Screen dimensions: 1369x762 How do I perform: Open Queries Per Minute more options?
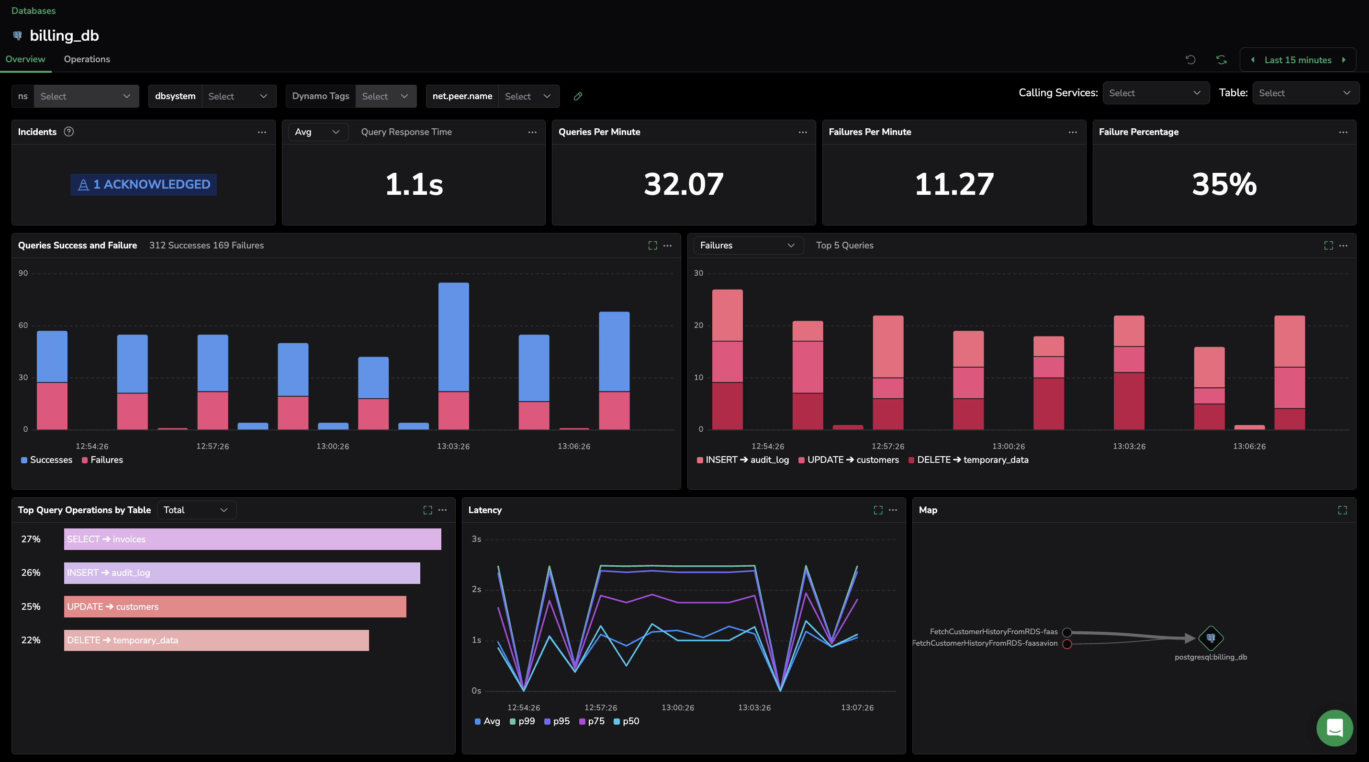pos(802,132)
